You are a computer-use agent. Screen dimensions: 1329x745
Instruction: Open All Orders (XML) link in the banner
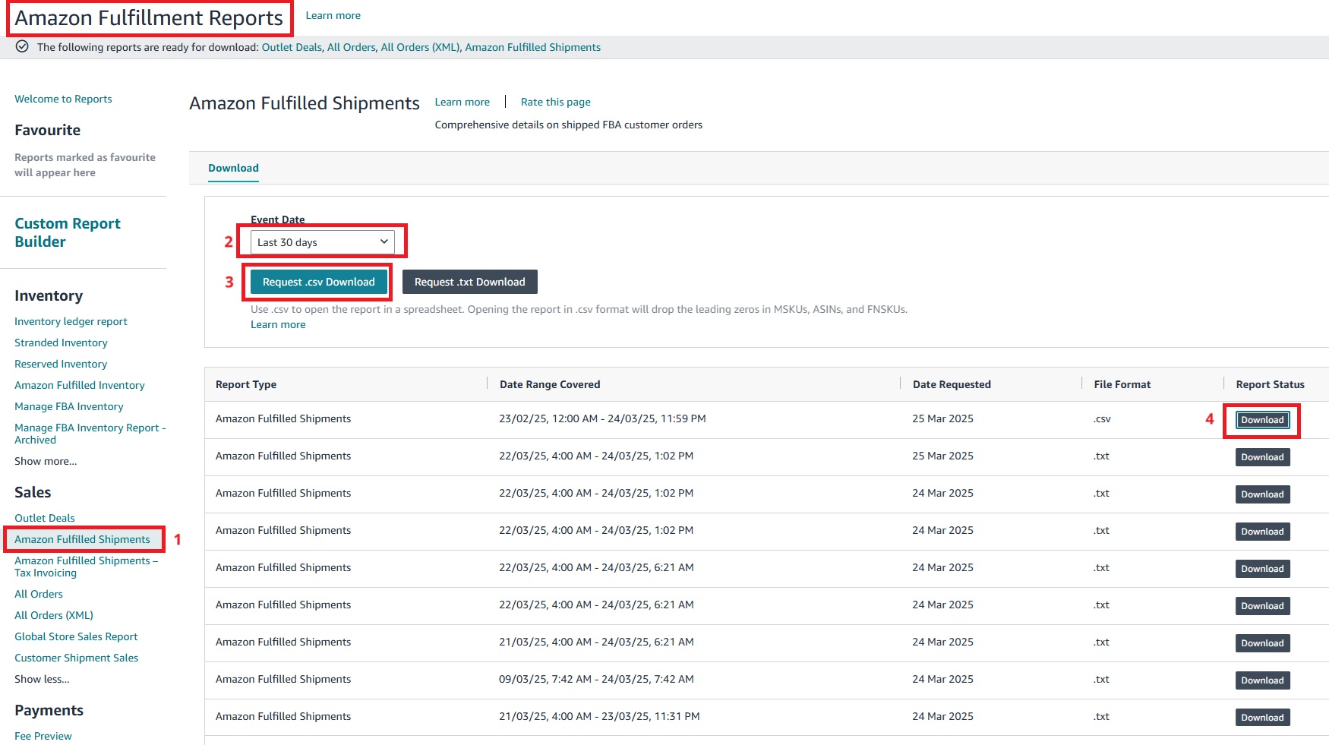(420, 47)
